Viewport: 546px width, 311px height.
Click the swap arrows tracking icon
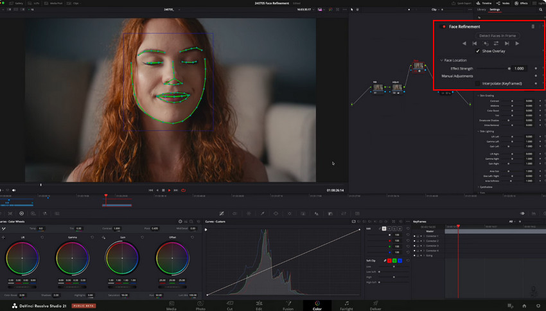coord(496,44)
